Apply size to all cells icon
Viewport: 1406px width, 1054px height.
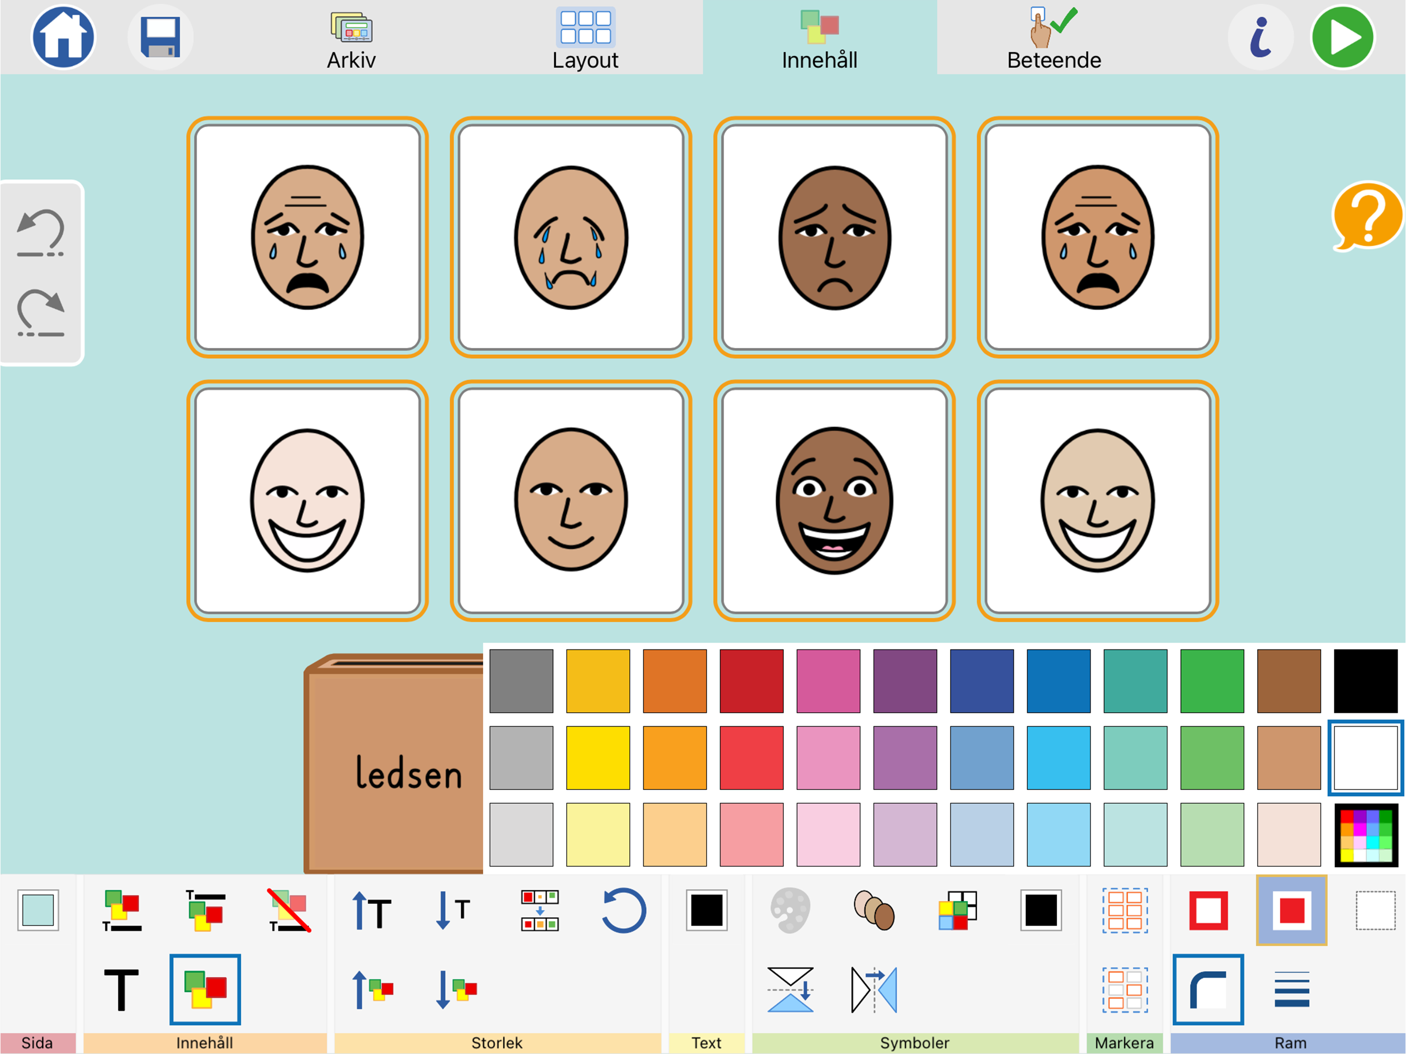click(x=540, y=910)
